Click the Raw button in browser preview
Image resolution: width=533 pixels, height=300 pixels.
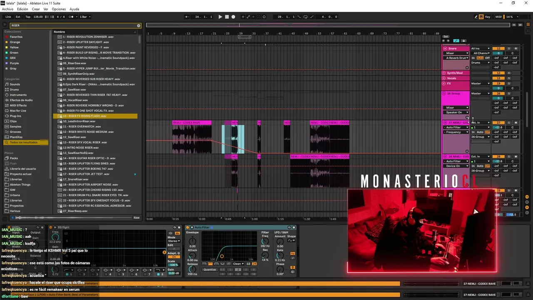pyautogui.click(x=136, y=218)
